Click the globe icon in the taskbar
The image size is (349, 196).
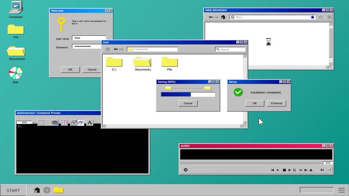[47, 190]
